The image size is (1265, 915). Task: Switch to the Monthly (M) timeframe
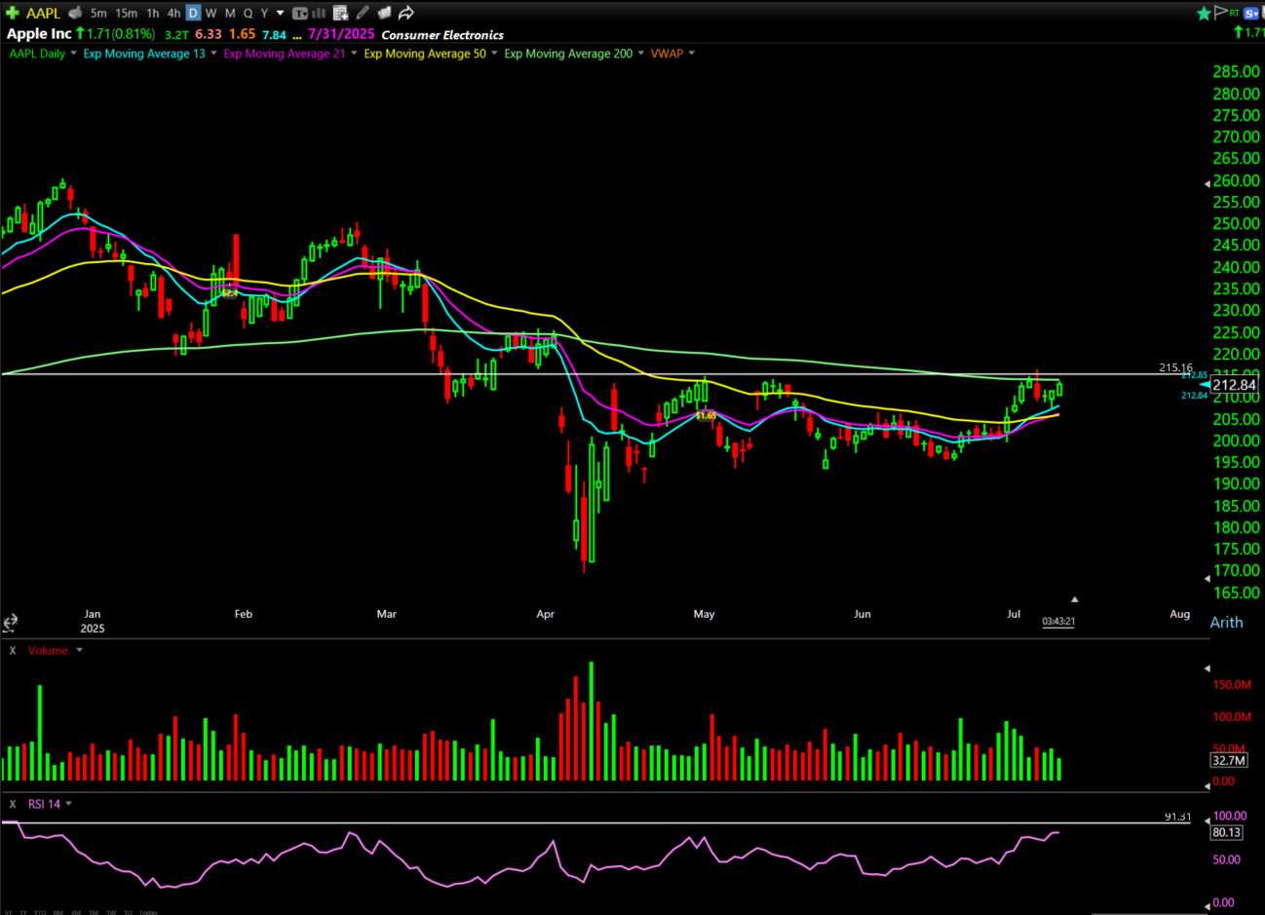tap(230, 13)
